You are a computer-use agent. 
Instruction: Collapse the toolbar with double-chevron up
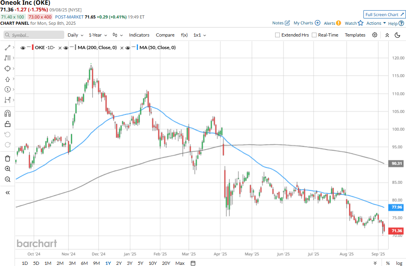[x=387, y=35]
